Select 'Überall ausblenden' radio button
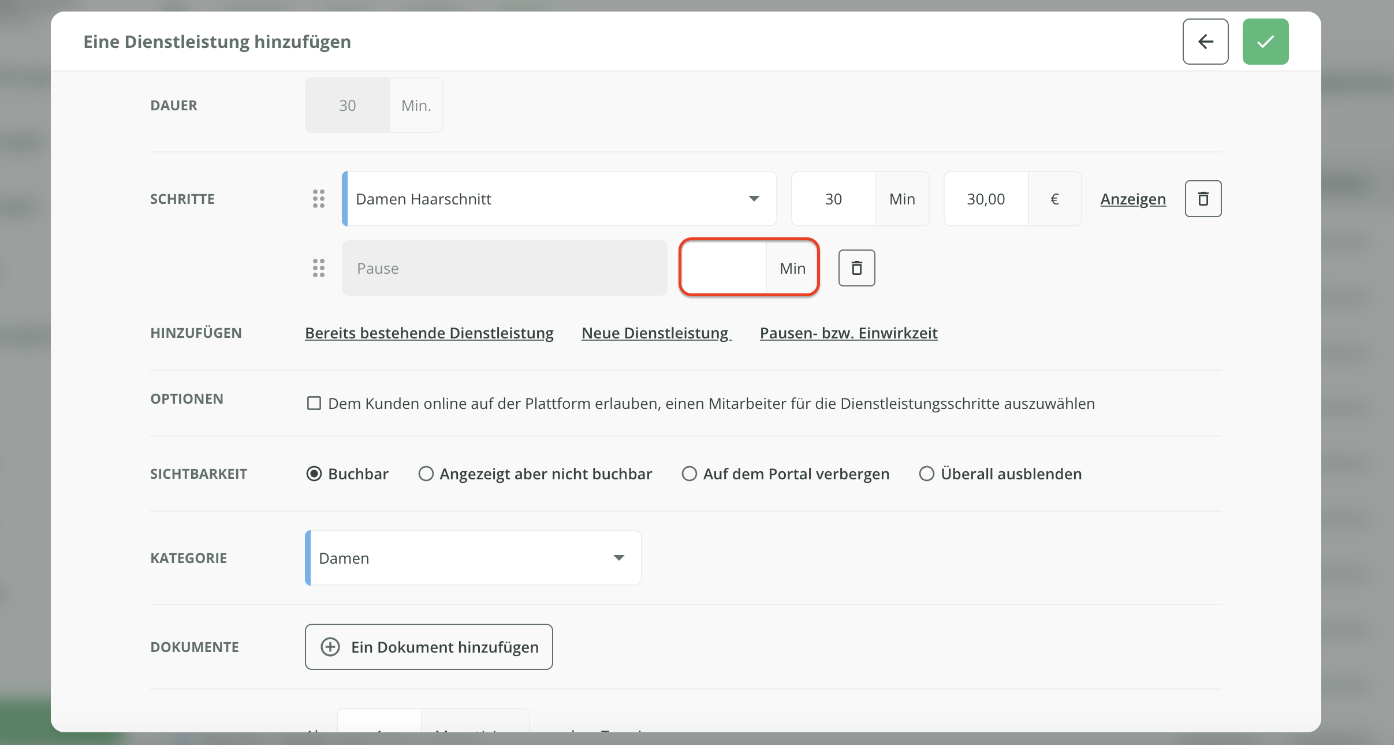The image size is (1394, 745). [x=927, y=474]
